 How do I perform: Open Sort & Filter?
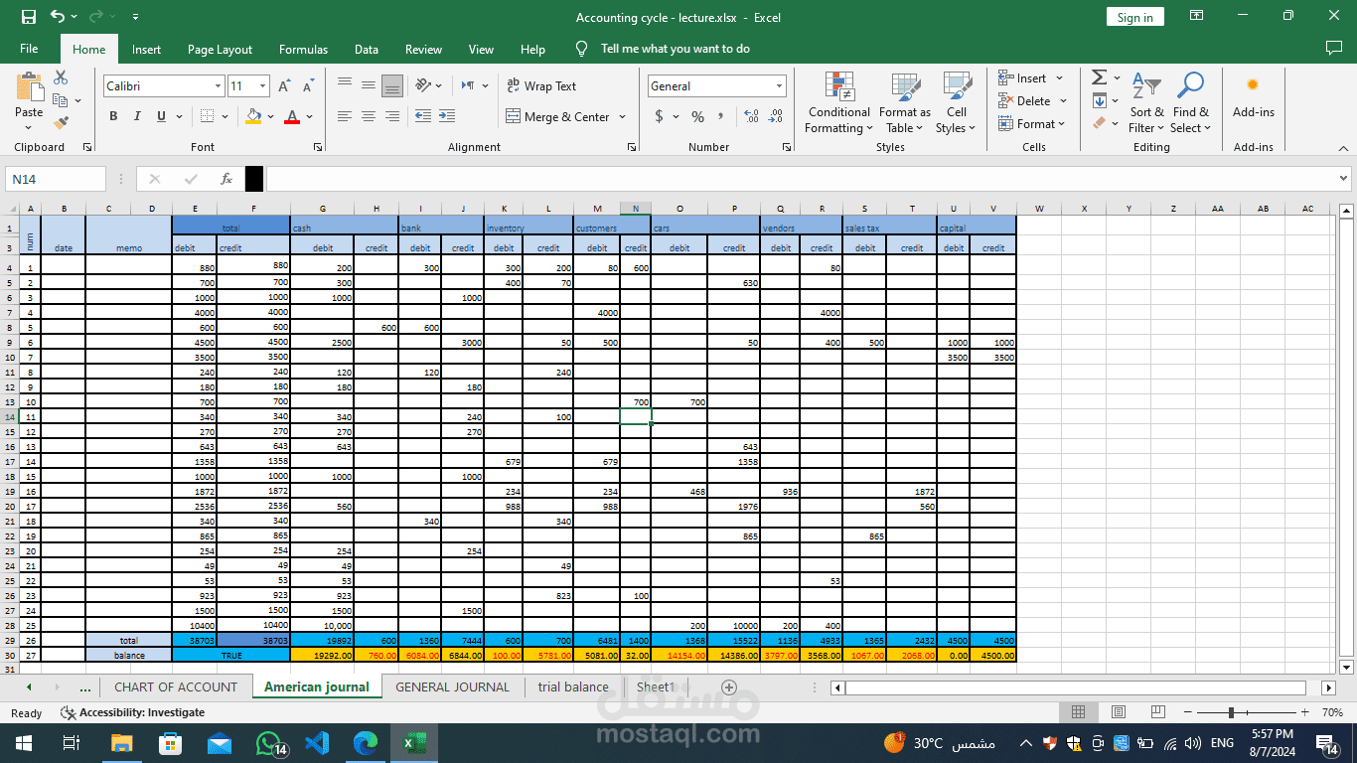click(x=1146, y=103)
